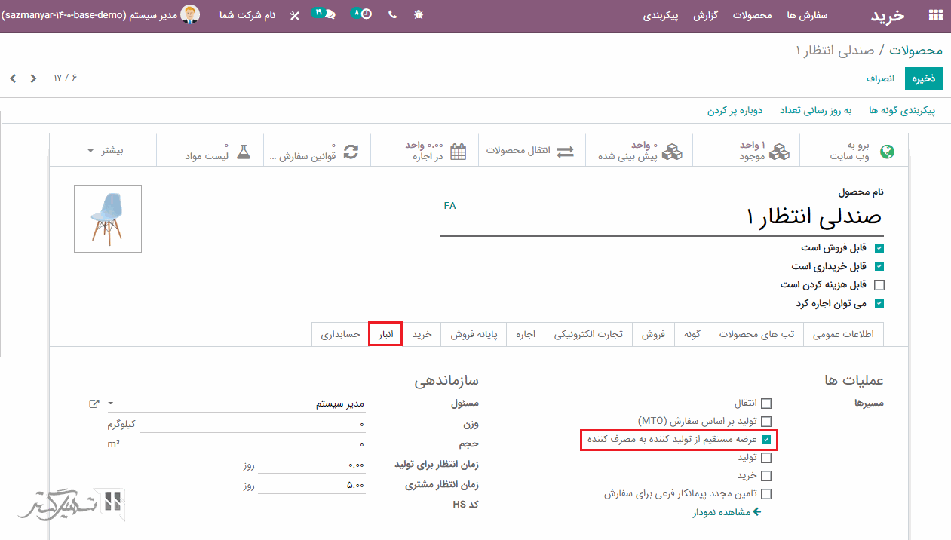Expand the 'بیشتر' dropdown
951x540 pixels.
coord(104,151)
